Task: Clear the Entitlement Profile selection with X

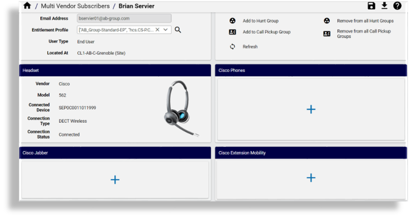Action: coord(157,30)
